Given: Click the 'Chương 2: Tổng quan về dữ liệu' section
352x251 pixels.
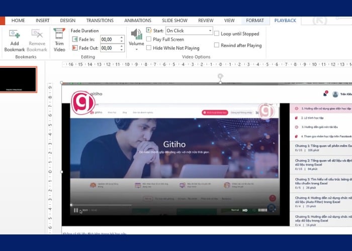Looking at the screenshot, I should [x=321, y=165].
